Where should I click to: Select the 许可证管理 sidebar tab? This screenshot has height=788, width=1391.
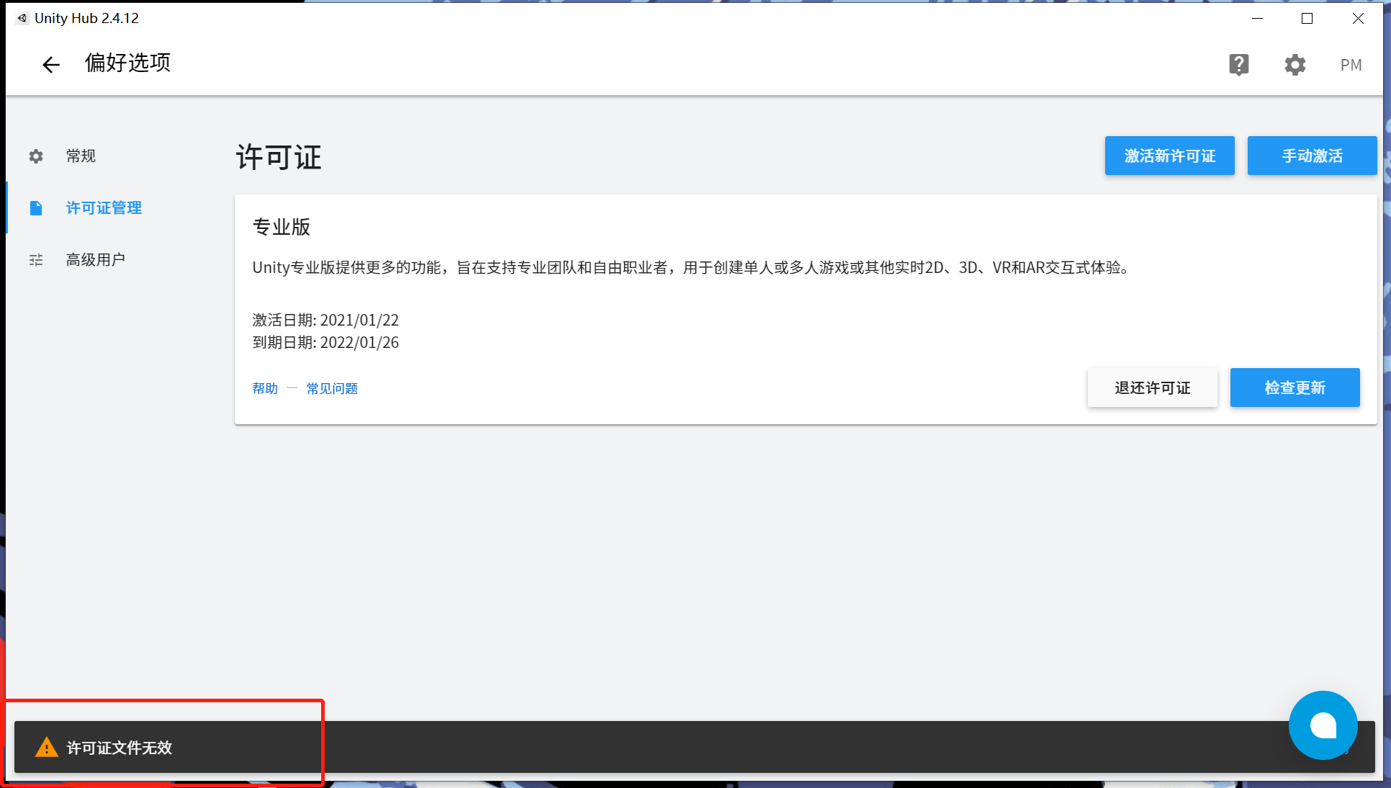click(x=104, y=208)
